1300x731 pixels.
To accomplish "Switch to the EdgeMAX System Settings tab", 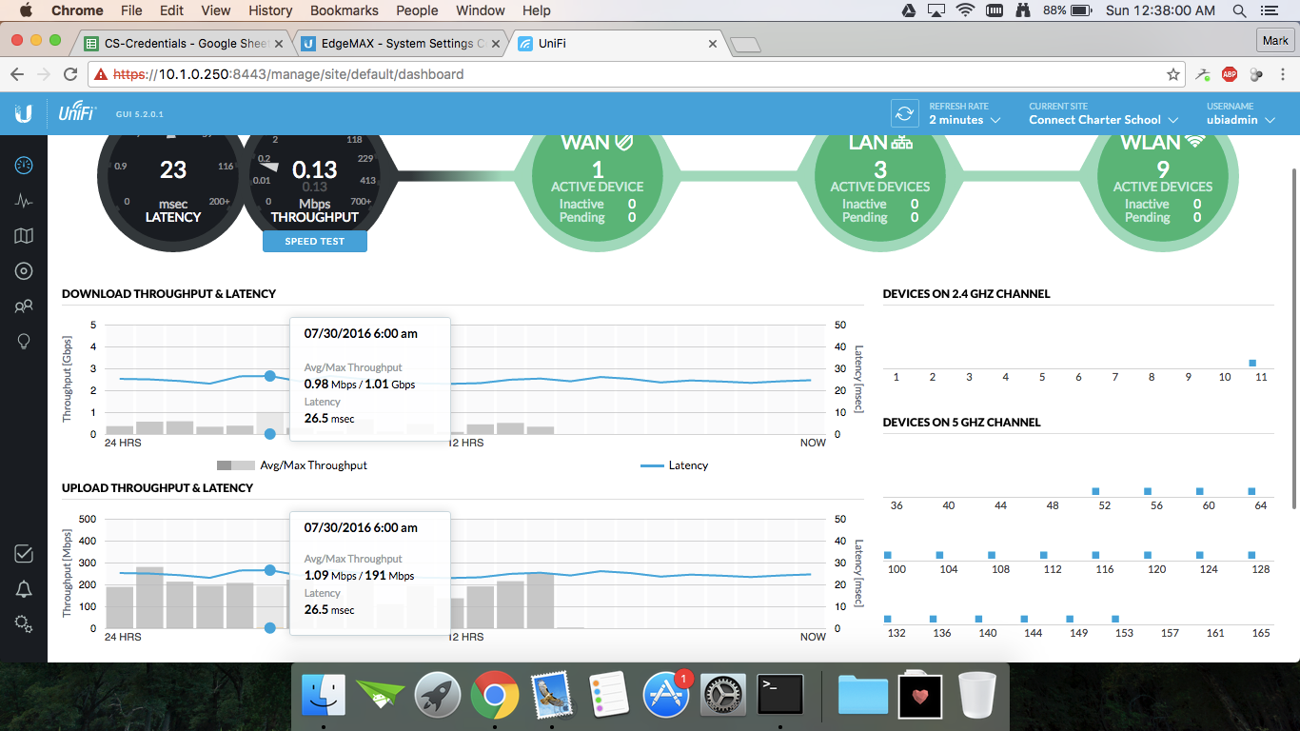I will pyautogui.click(x=401, y=43).
